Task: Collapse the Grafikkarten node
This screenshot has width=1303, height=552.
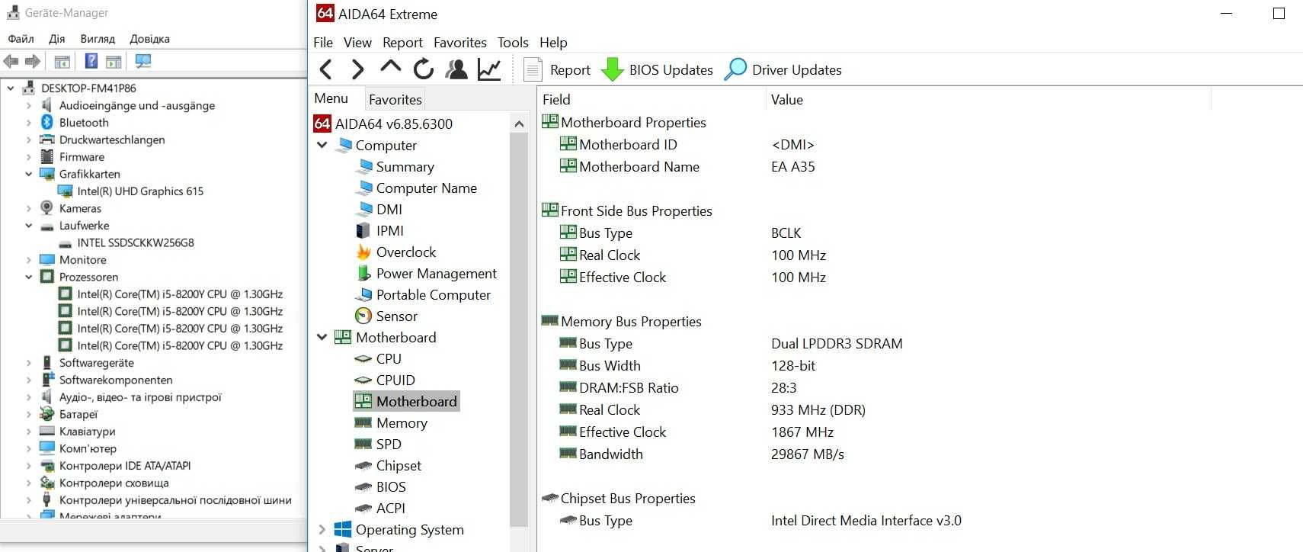Action: (x=29, y=174)
